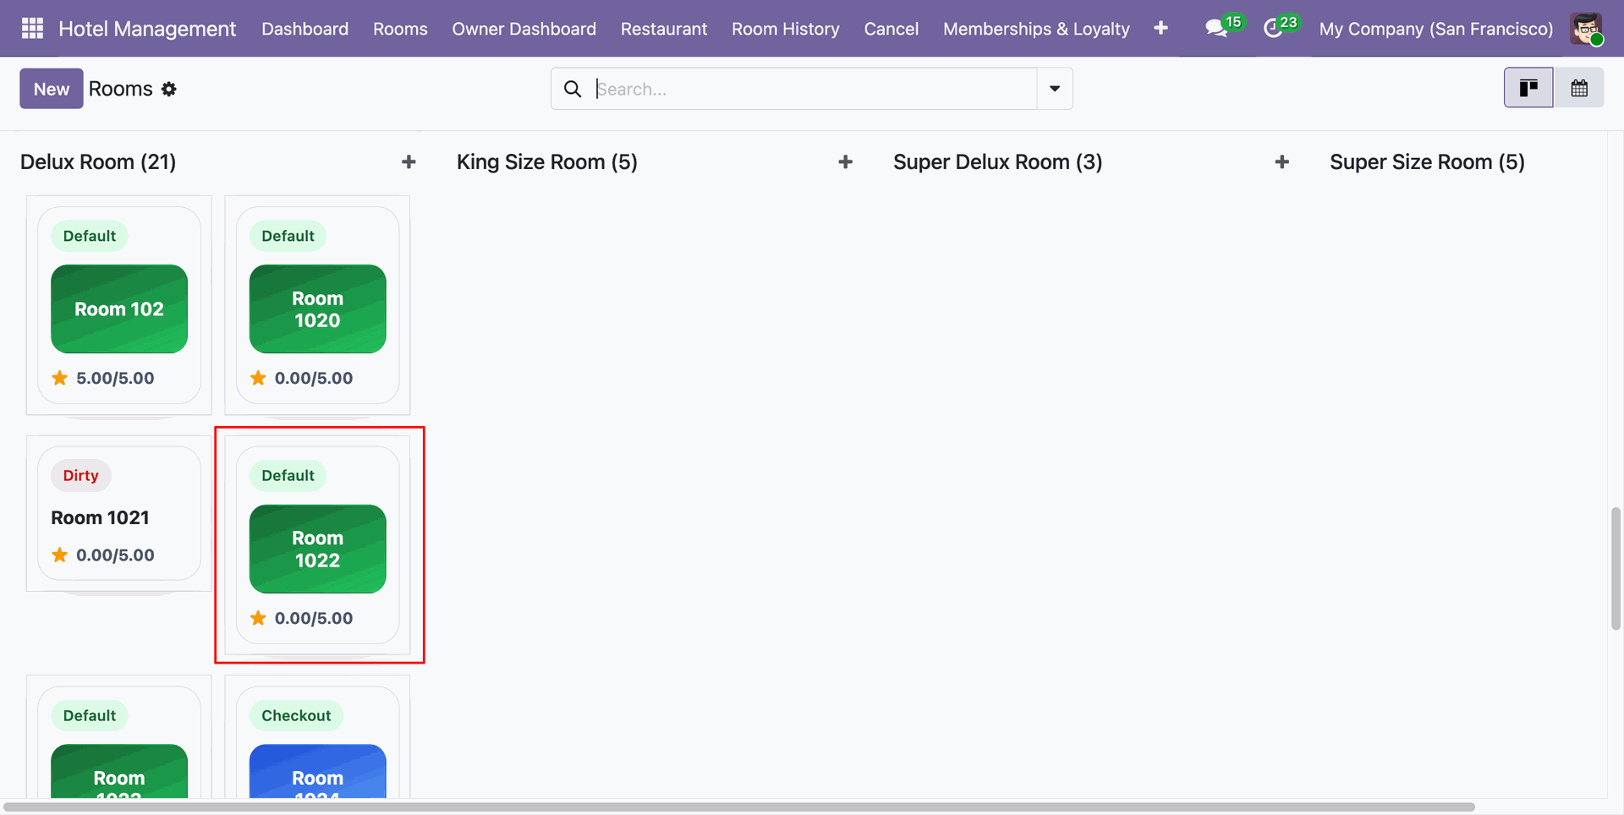Click the plus icon in the top menu bar
Screen dimensions: 1624x815
point(1160,29)
